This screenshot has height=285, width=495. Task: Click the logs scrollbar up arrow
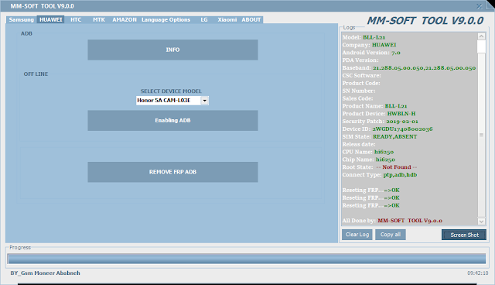coord(481,36)
